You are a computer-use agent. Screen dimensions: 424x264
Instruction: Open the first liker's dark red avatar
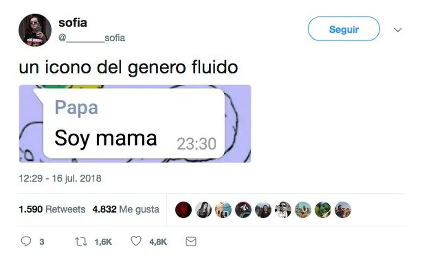point(183,210)
